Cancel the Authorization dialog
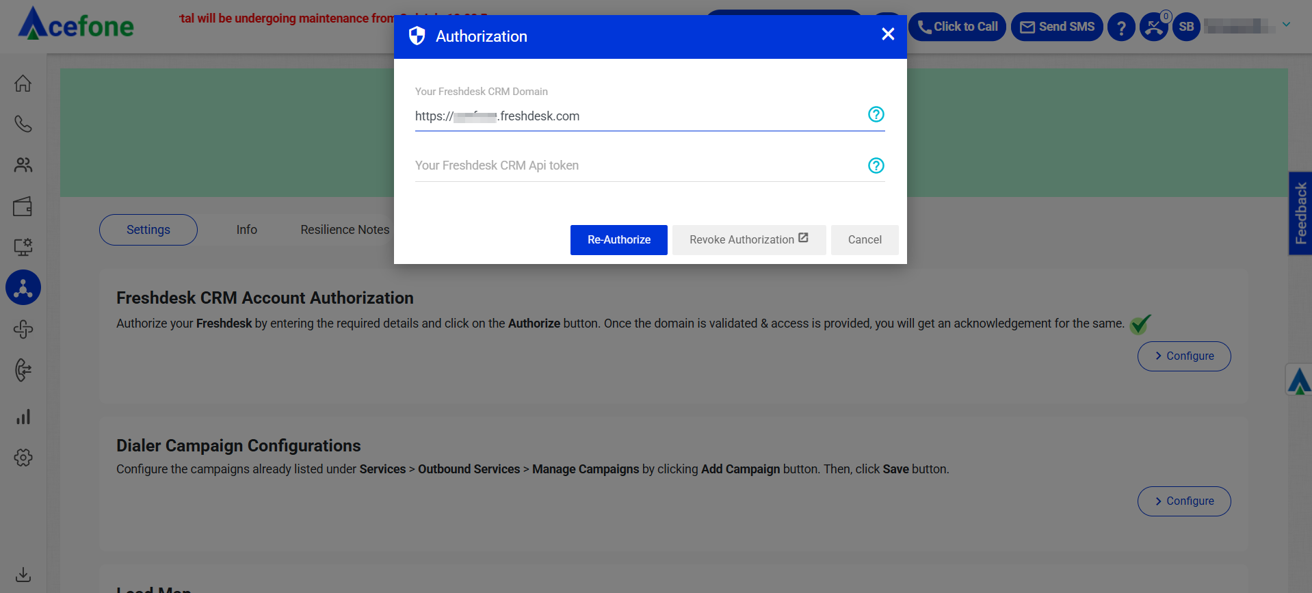 865,240
